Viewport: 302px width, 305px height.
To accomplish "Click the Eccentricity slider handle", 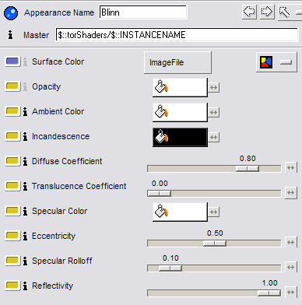I will click(x=215, y=244).
